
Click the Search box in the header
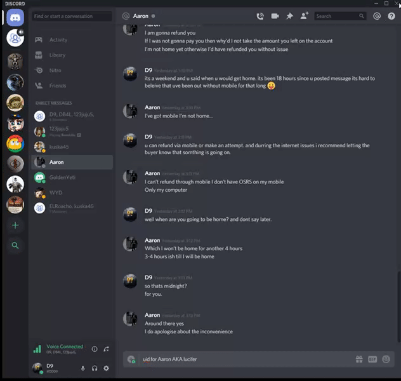click(340, 16)
